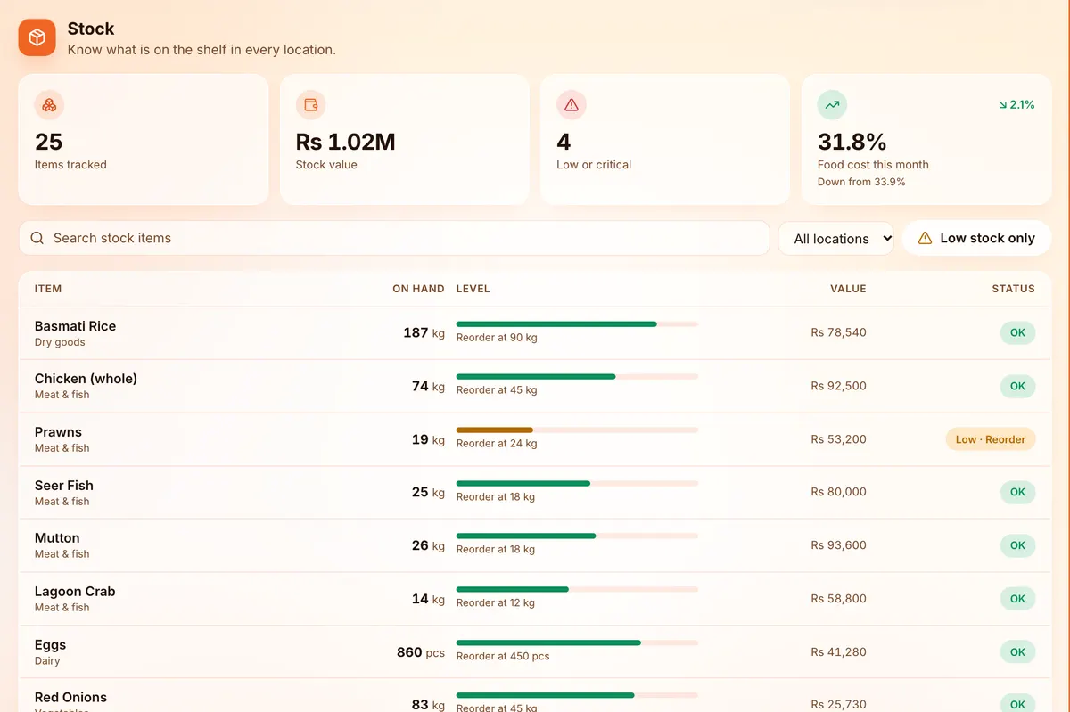The image size is (1070, 712).
Task: Click the Reorder at 90 kg text
Action: coord(497,338)
